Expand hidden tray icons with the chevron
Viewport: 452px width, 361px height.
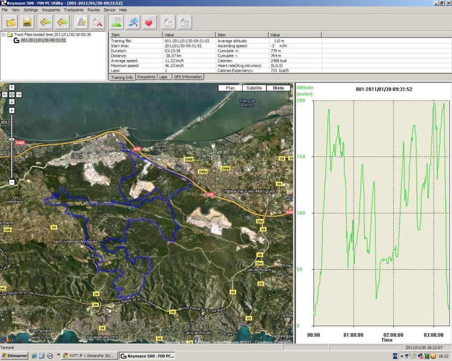pyautogui.click(x=402, y=356)
